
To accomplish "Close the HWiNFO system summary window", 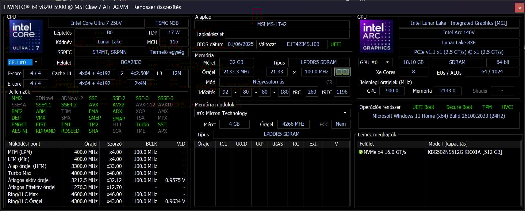I will coord(519,8).
